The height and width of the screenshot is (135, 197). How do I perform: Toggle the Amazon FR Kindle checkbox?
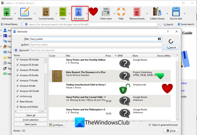point(17,70)
